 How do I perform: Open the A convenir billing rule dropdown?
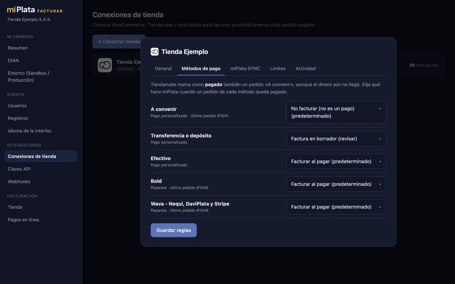(x=336, y=112)
